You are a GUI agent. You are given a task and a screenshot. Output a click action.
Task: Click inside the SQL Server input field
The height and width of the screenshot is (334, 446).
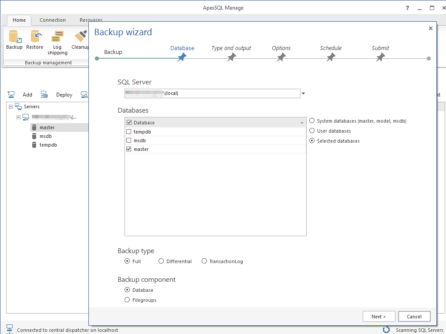coord(213,94)
